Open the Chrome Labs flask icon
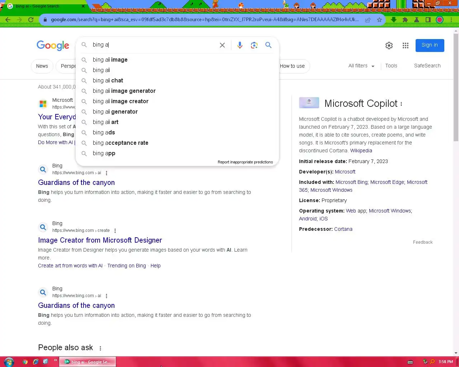This screenshot has height=367, width=459. click(417, 20)
